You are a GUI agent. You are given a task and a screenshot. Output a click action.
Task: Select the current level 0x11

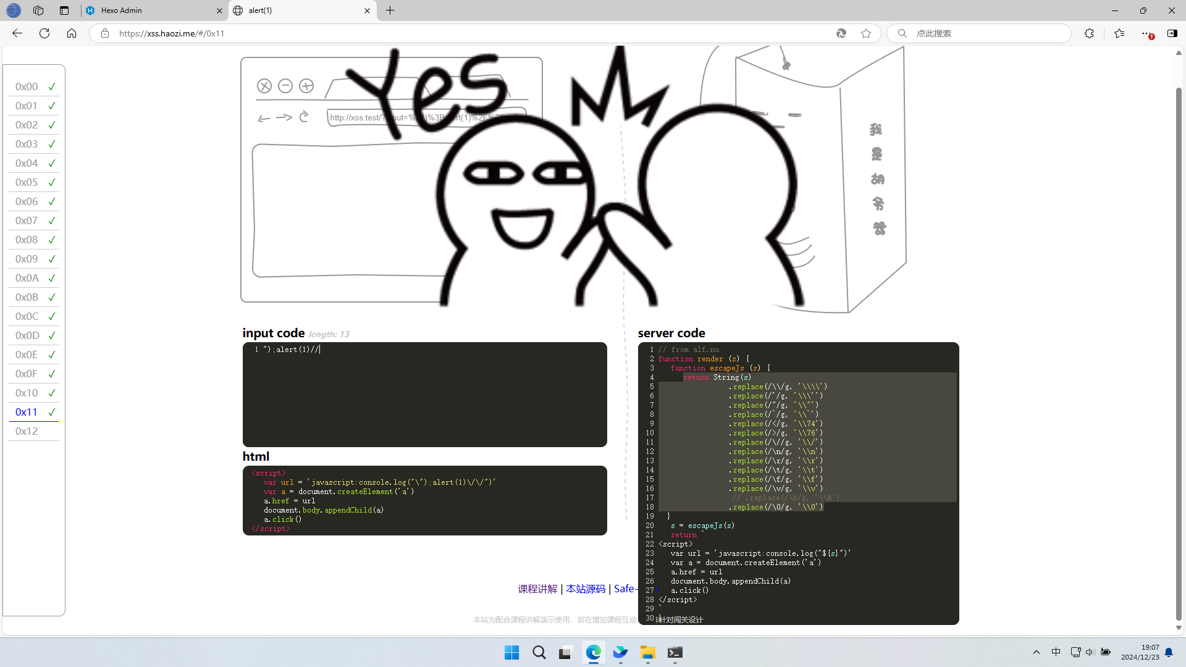[34, 412]
